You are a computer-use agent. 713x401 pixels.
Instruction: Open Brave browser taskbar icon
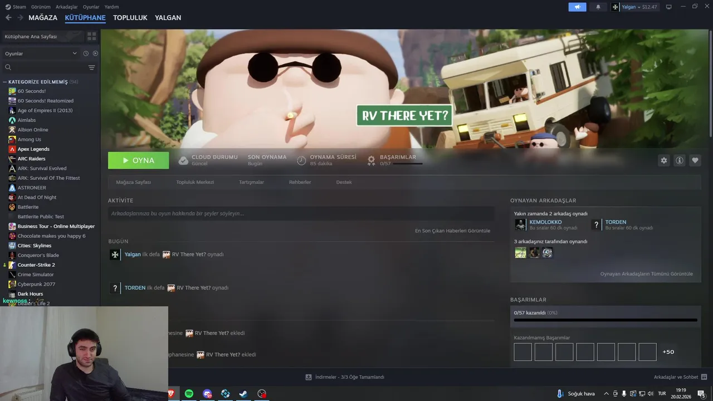(172, 394)
